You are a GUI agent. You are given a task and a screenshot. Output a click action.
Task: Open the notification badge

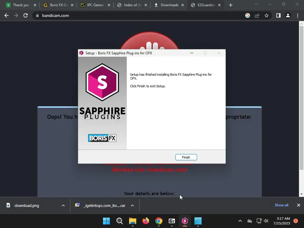(296, 221)
